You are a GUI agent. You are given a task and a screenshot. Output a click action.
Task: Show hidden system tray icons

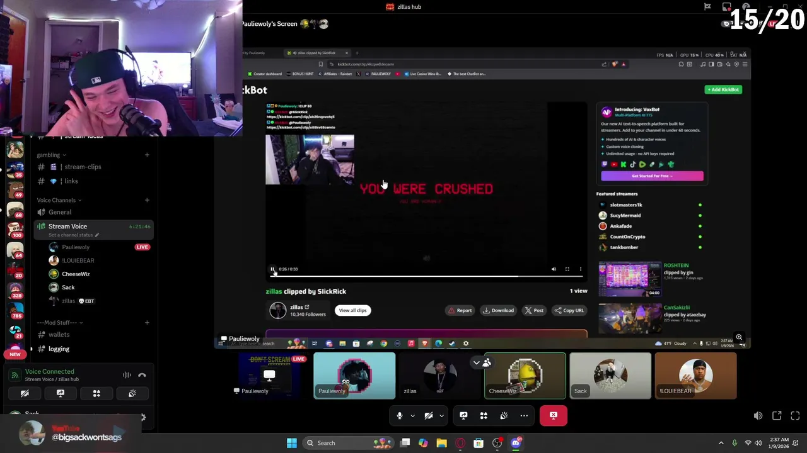721,443
